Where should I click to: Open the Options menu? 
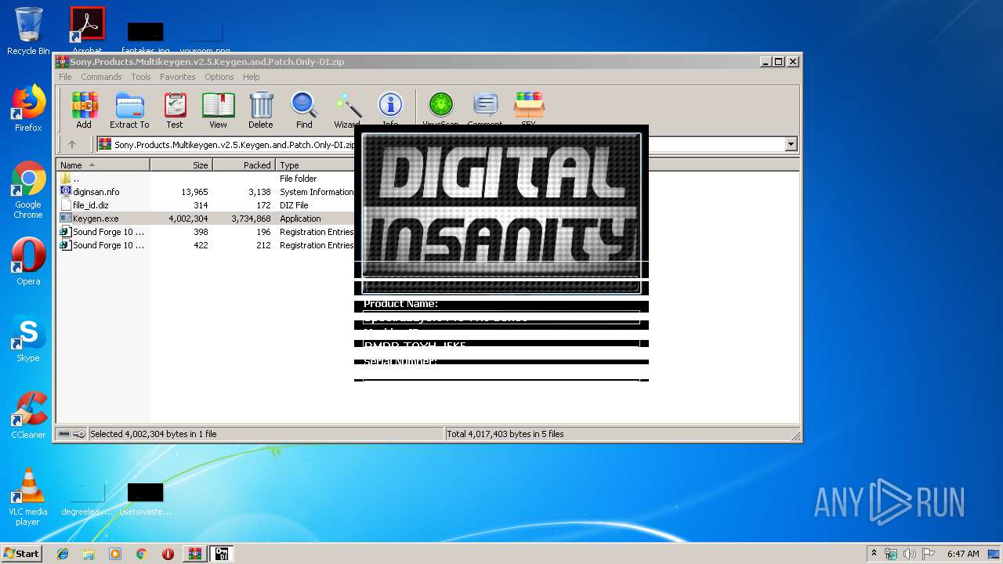(x=219, y=77)
